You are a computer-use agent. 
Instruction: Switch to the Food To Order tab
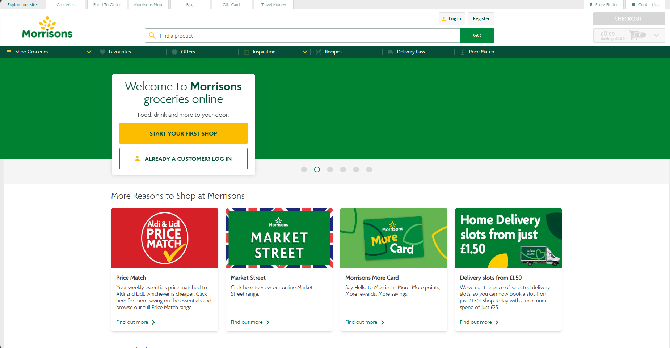click(107, 5)
